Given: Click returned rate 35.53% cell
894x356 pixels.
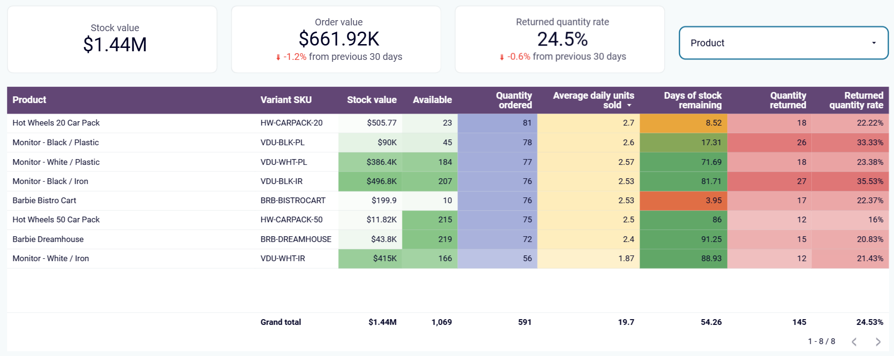Looking at the screenshot, I should point(850,181).
